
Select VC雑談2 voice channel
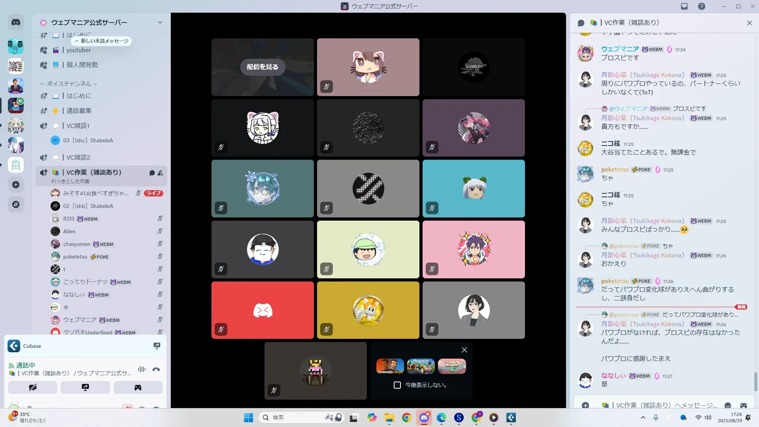[78, 157]
